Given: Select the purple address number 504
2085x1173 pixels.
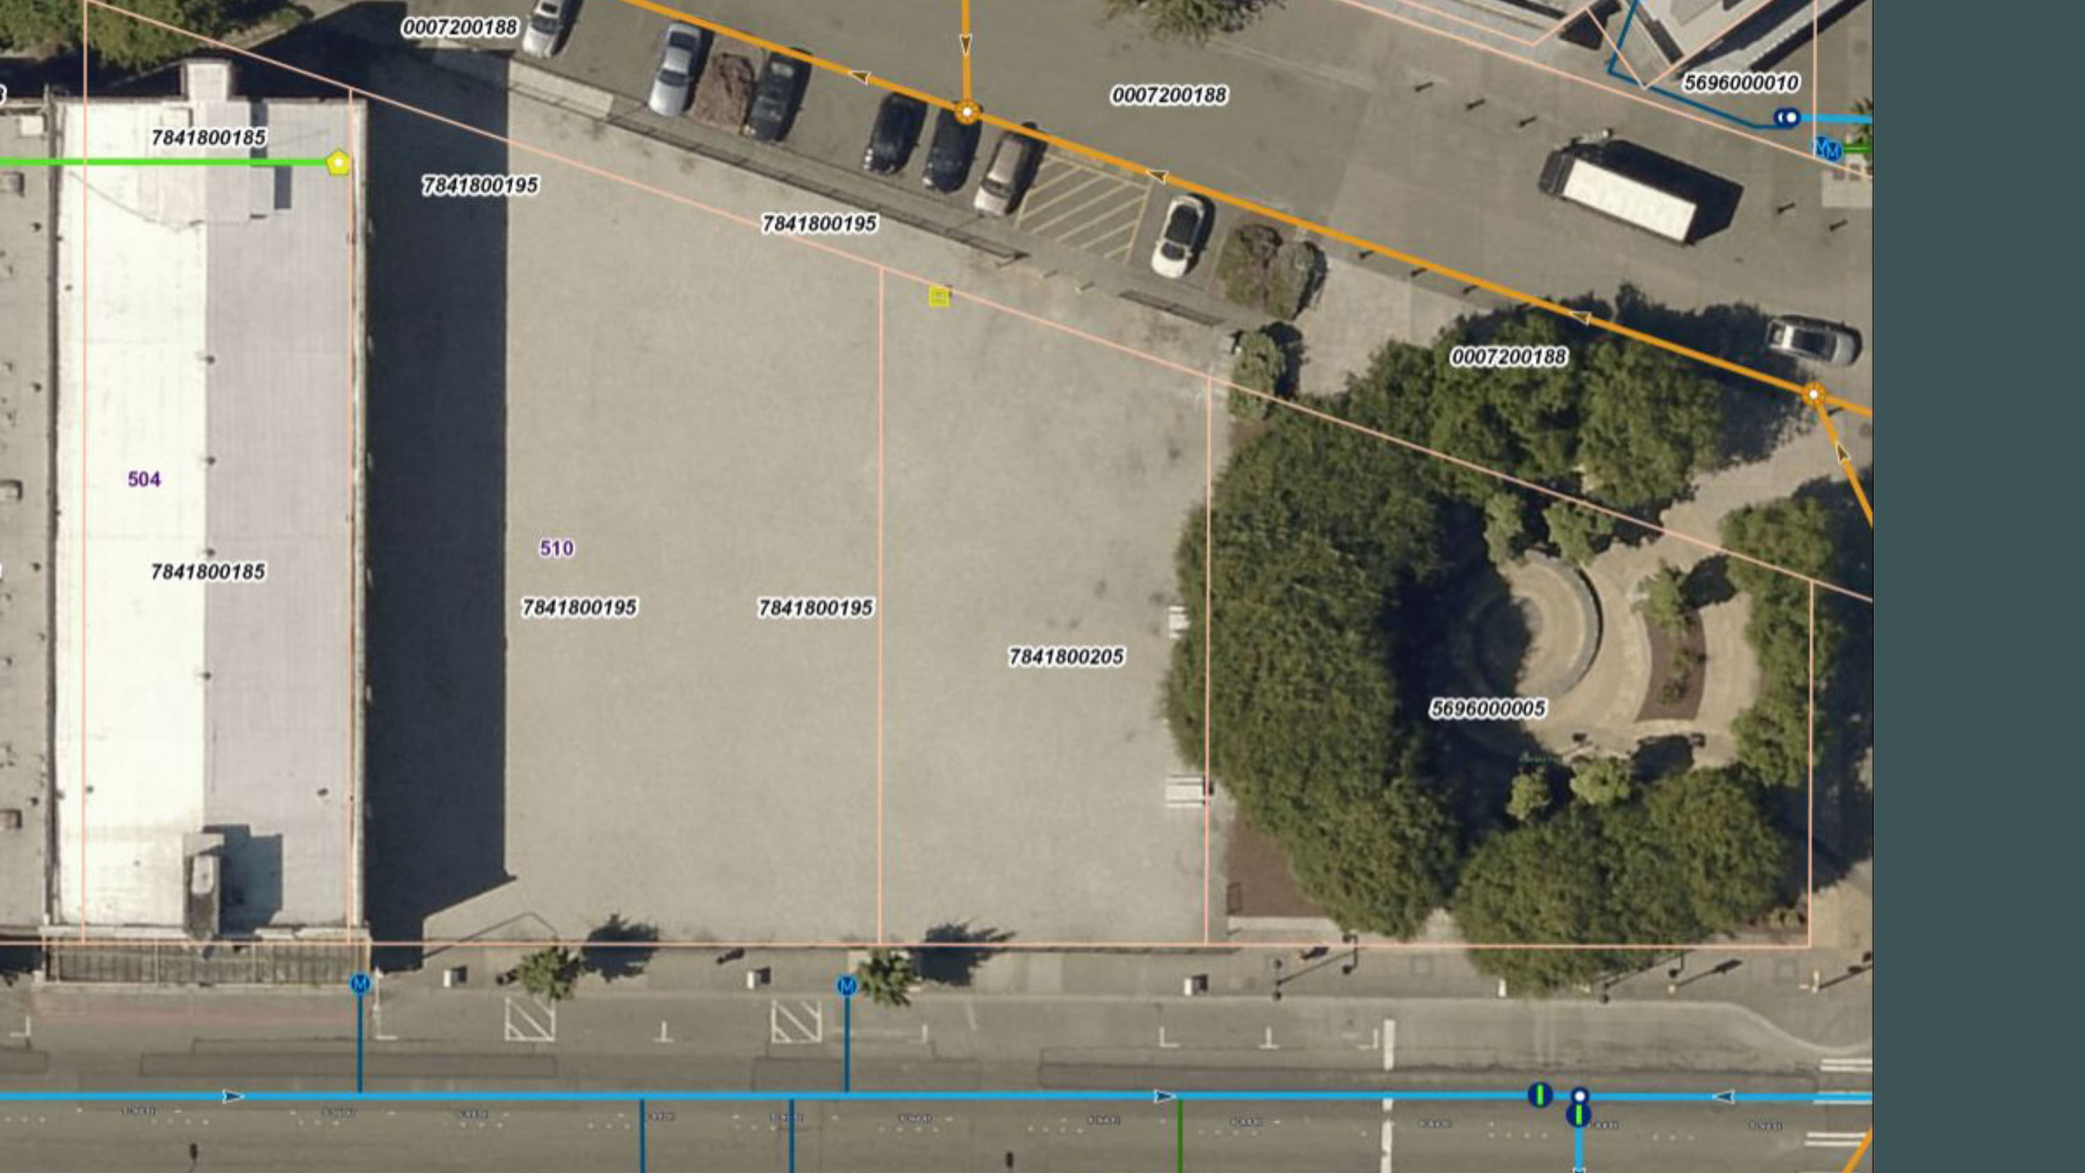Looking at the screenshot, I should click(144, 479).
